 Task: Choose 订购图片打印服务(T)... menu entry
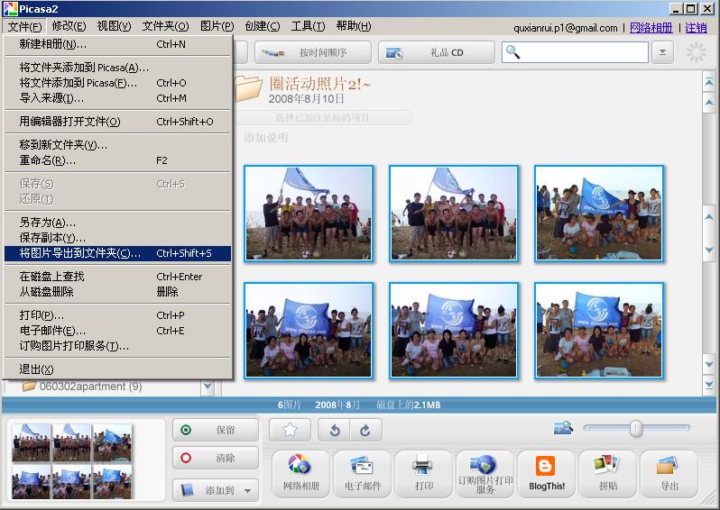(117, 346)
